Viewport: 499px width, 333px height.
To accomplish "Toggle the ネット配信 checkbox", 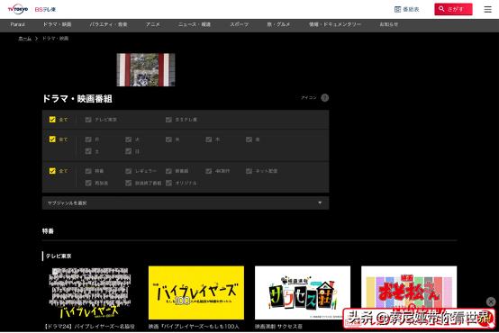I will tap(249, 171).
